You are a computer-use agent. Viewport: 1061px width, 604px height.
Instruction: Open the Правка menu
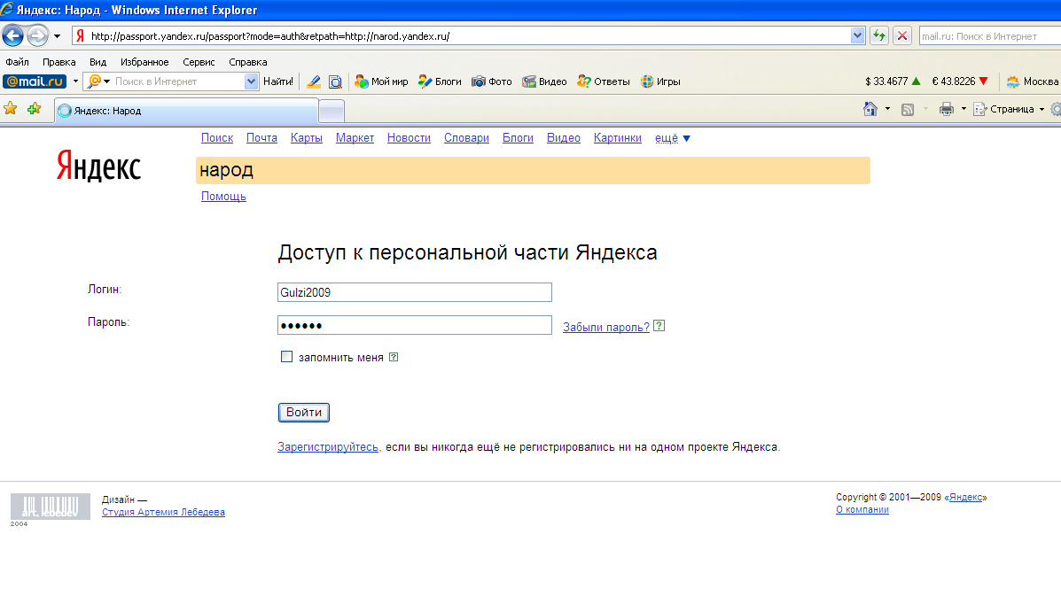click(x=59, y=61)
